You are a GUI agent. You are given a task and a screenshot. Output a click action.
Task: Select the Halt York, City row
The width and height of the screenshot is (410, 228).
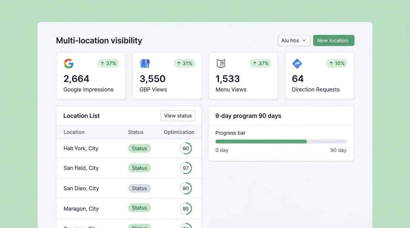[x=129, y=148]
